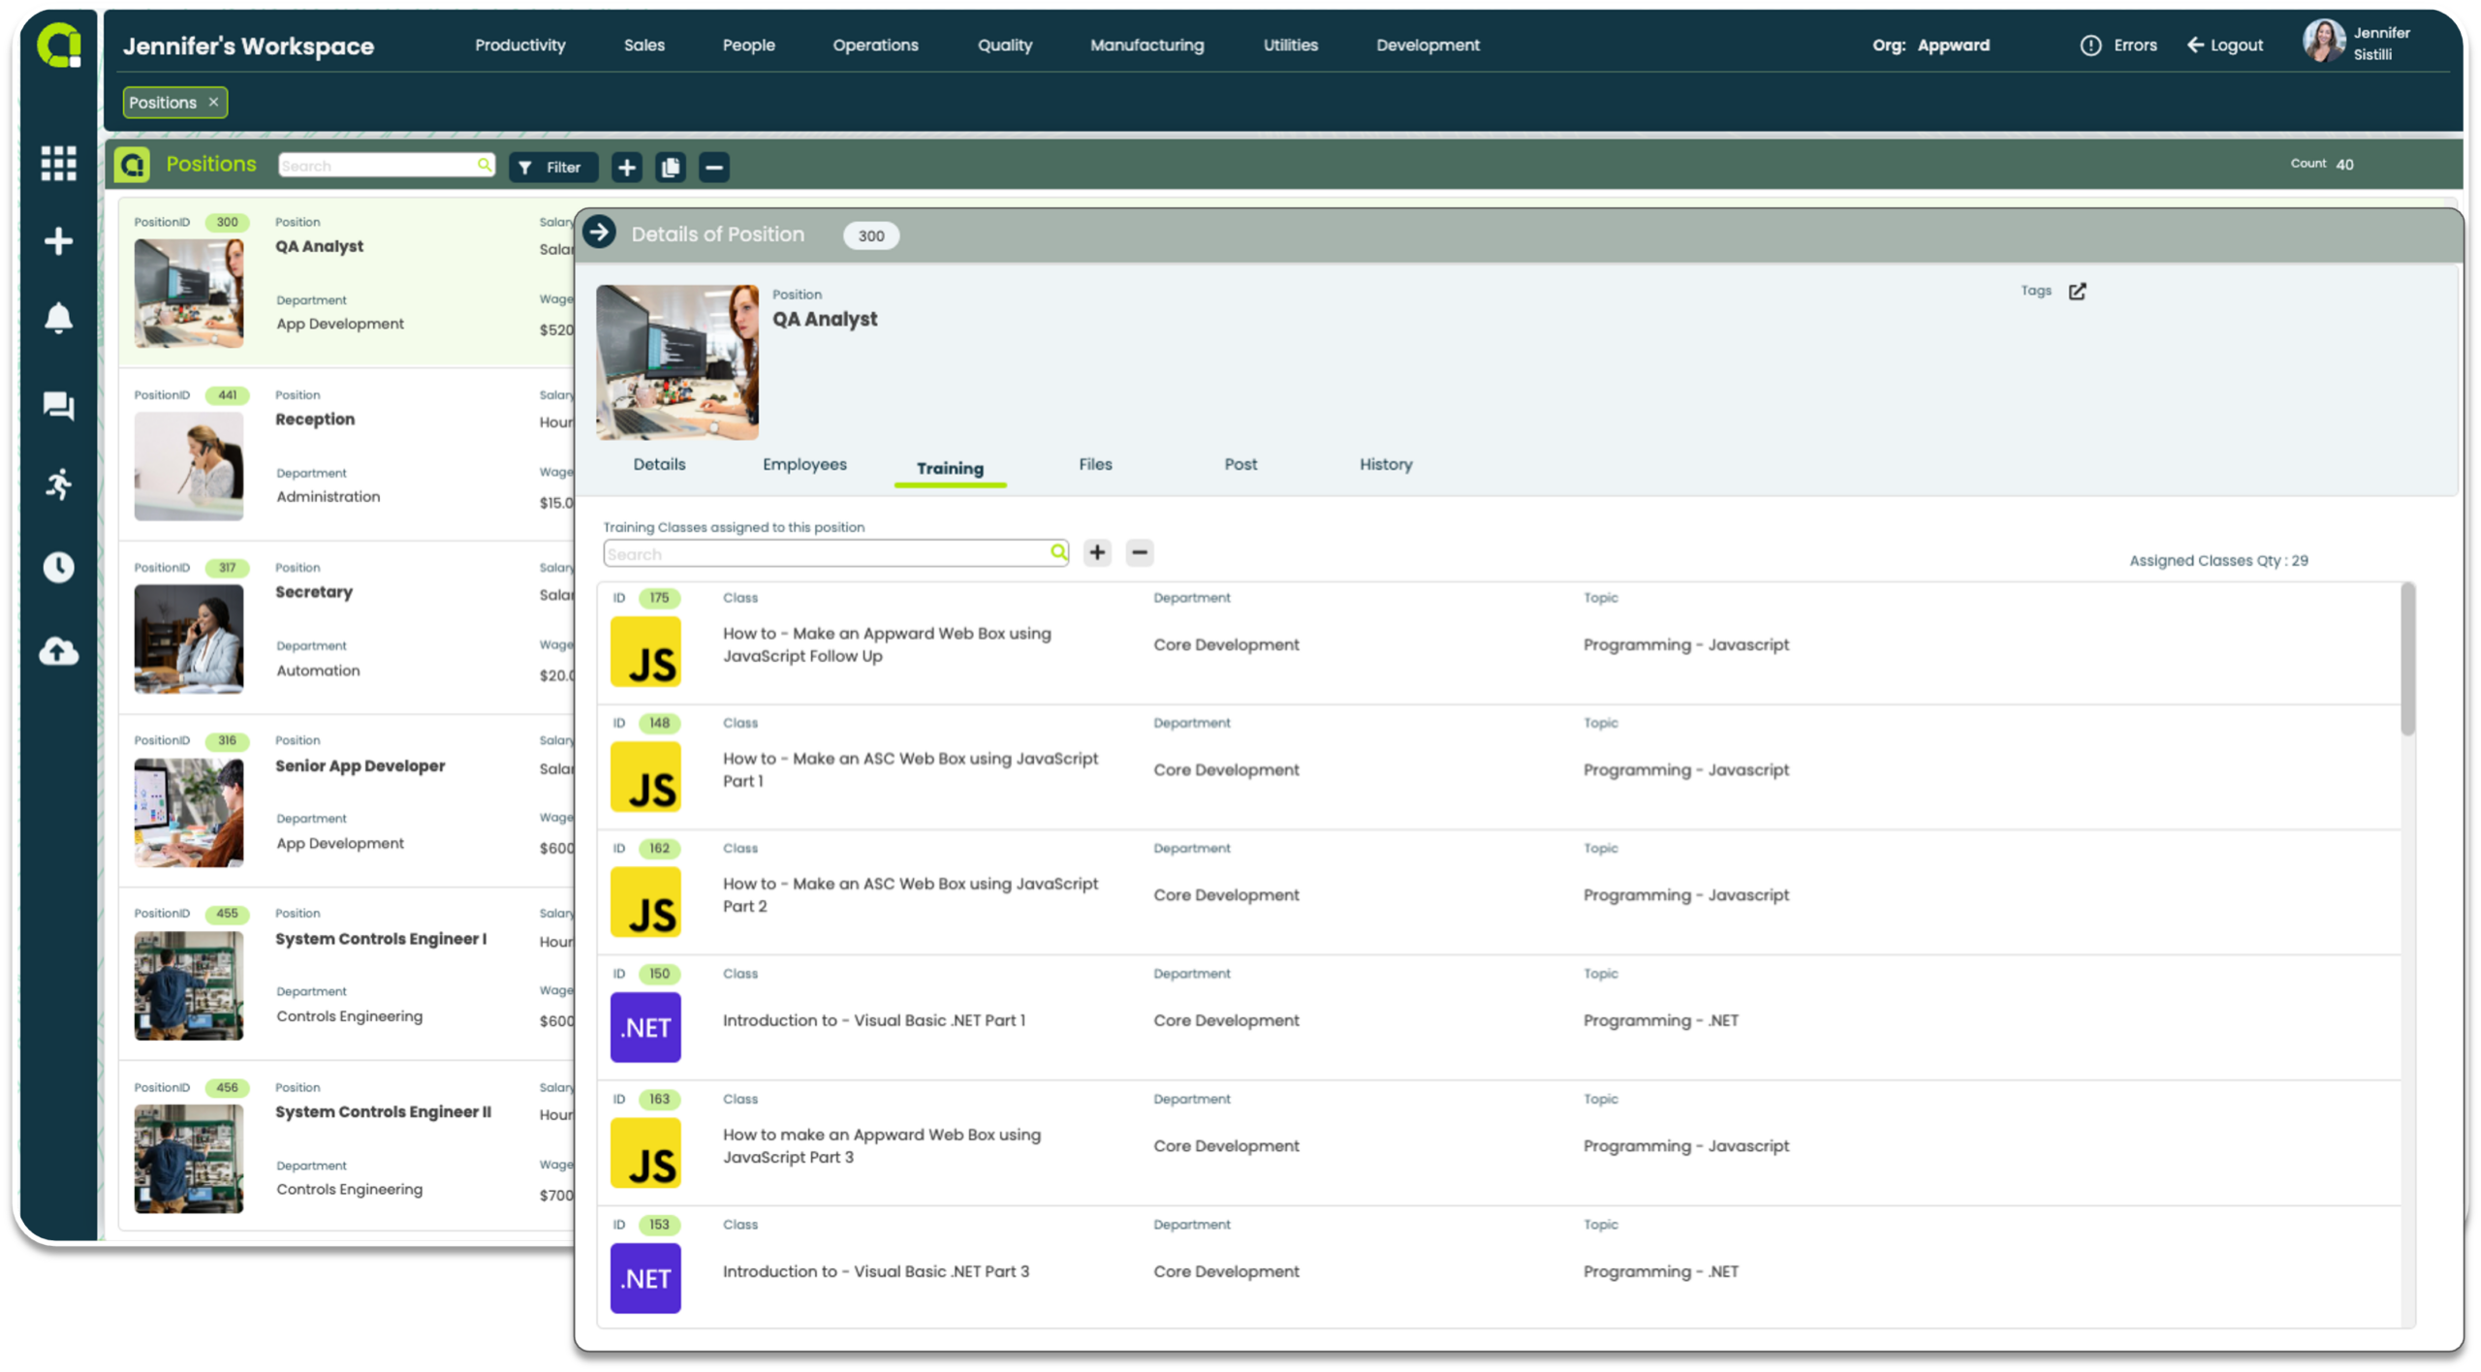
Task: Click the running person activity icon
Action: click(x=59, y=484)
